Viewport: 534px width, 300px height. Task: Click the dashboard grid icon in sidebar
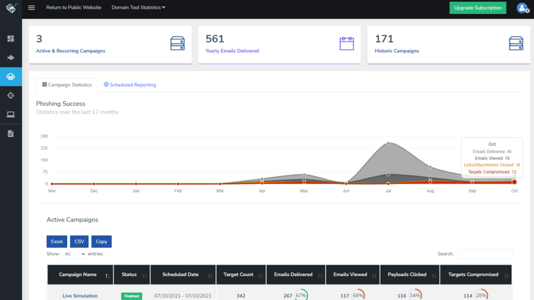[11, 39]
